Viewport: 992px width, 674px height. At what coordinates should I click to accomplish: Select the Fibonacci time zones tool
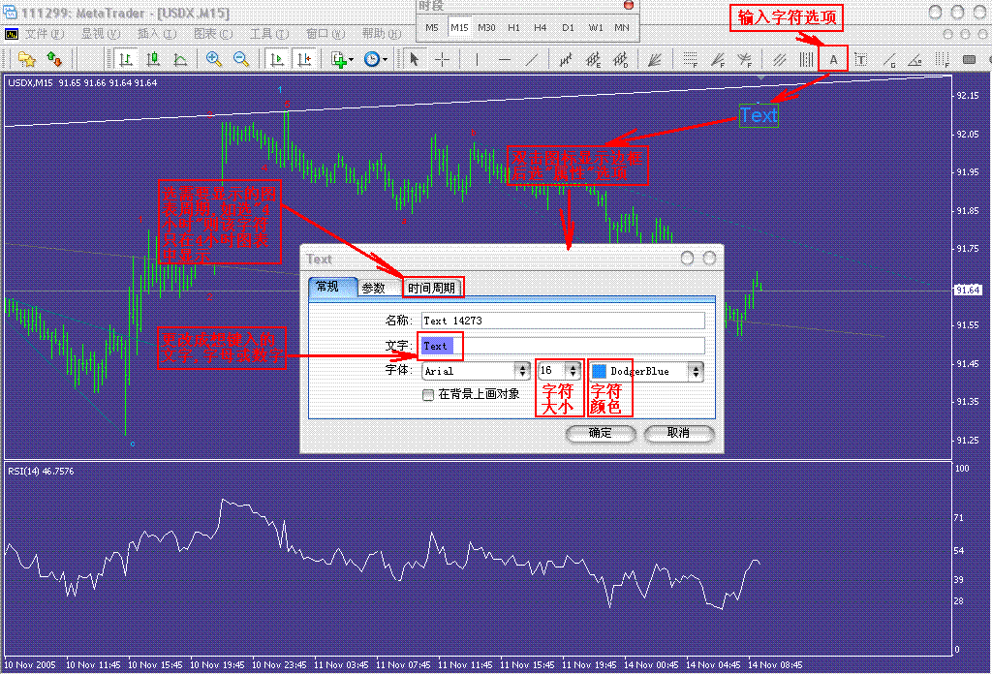[942, 59]
